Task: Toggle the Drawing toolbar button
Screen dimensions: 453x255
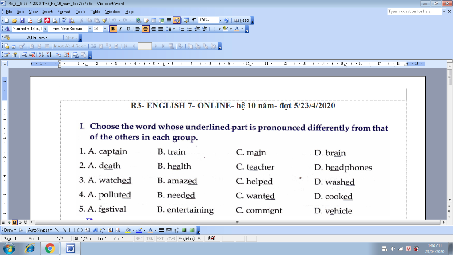Action: pyautogui.click(x=177, y=20)
